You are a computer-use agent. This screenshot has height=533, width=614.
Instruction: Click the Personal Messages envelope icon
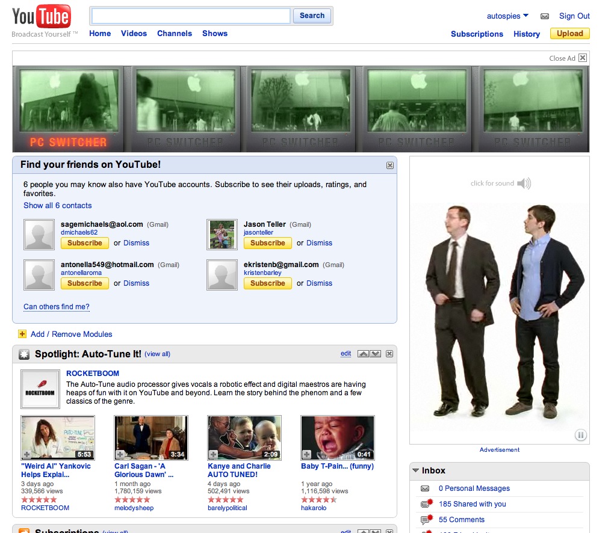[425, 488]
